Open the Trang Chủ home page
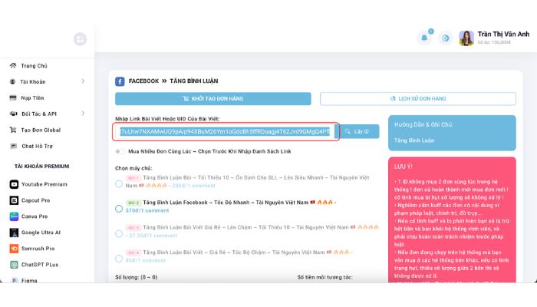 click(34, 66)
